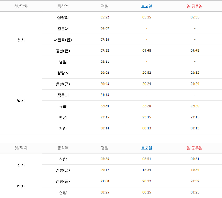Select the 일·공휴일 header of the 신창 table
The height and width of the screenshot is (198, 222).
click(195, 148)
